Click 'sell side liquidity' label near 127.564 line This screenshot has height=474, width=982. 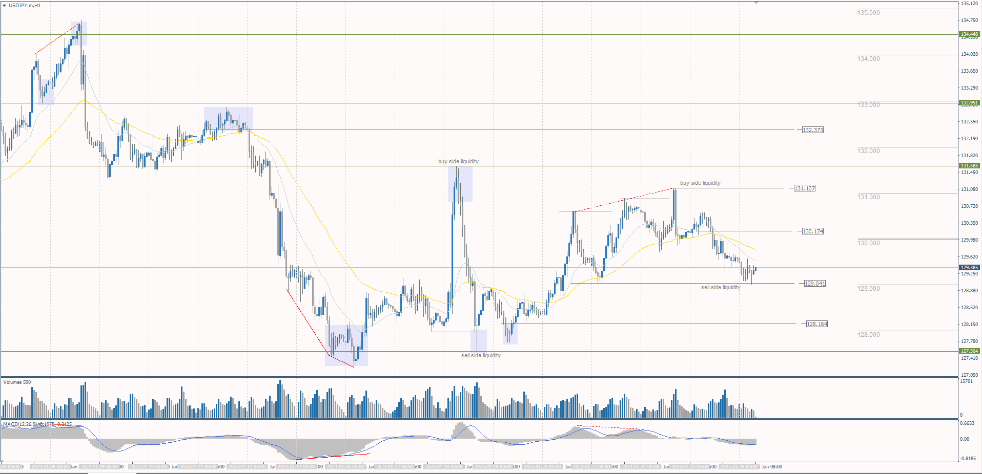[x=481, y=356]
